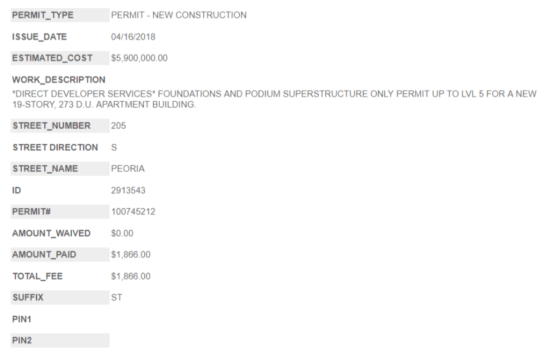Select the issue date 04/16/2018

133,37
